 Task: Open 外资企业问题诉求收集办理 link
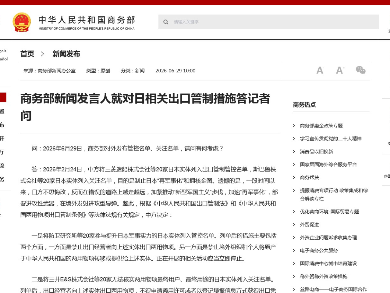coord(328,238)
